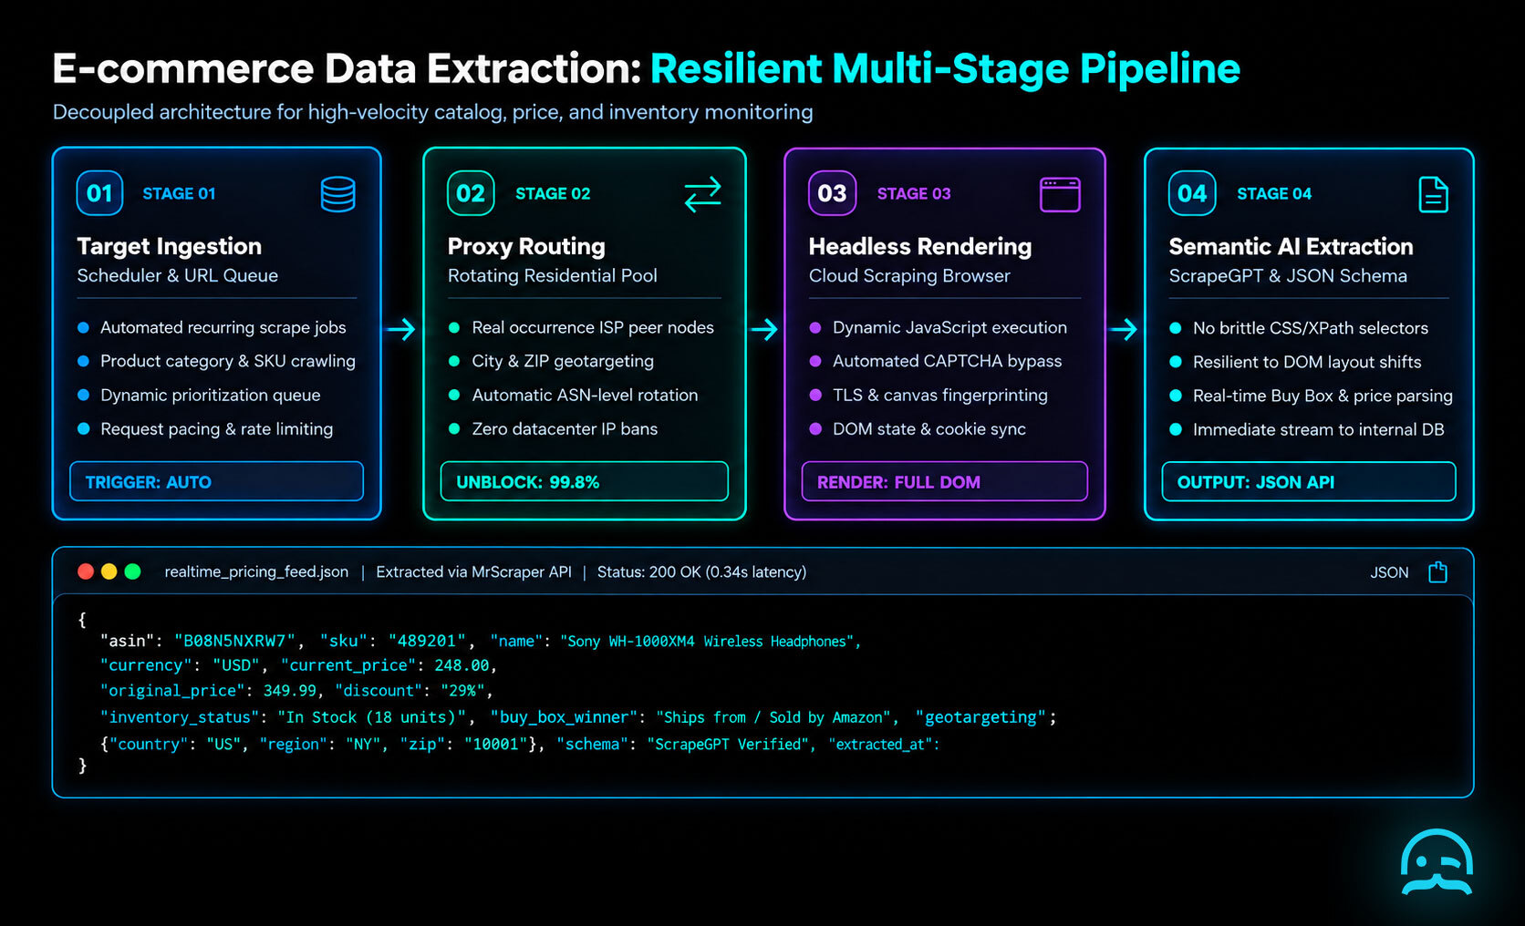
Task: Click the database icon in Stage 01 card
Action: (x=337, y=194)
